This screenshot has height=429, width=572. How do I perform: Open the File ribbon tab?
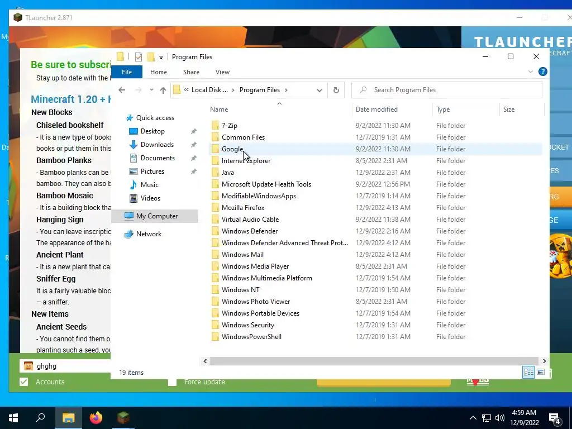pyautogui.click(x=127, y=72)
